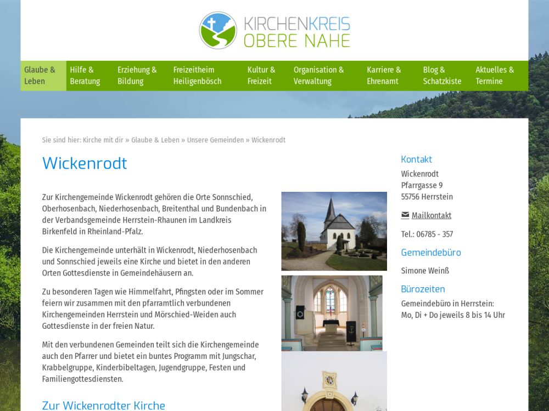Viewport: 549px width, 411px height.
Task: Open the church exterior photo
Action: [x=334, y=231]
